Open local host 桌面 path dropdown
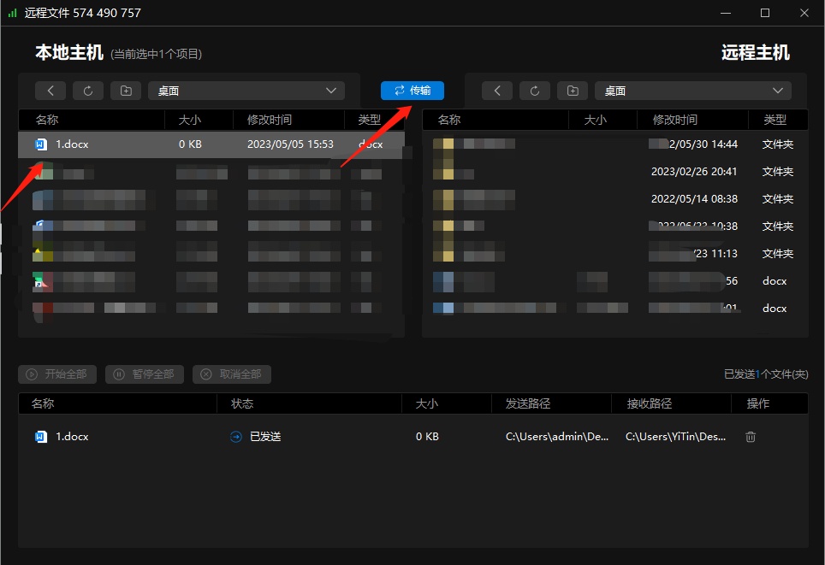The width and height of the screenshot is (825, 565). (246, 91)
